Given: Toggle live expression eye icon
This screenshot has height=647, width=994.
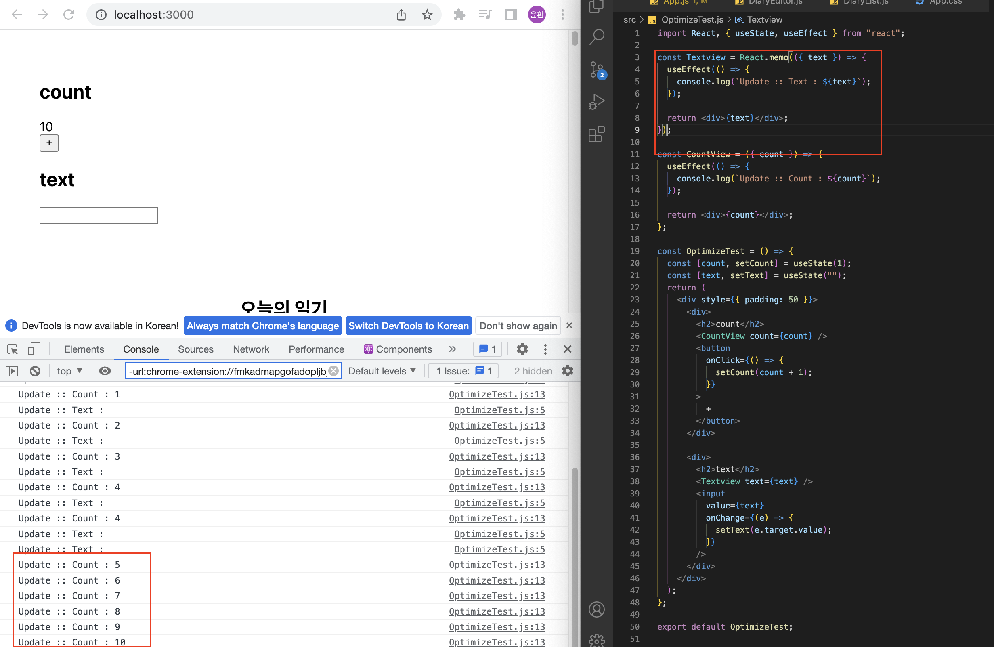Looking at the screenshot, I should (x=105, y=371).
